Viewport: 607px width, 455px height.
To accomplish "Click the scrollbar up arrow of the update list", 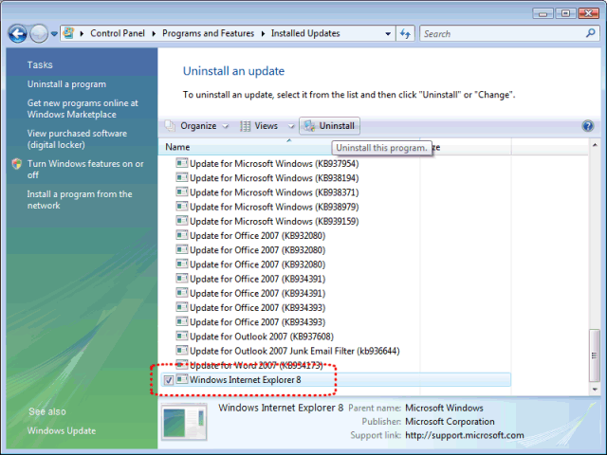I will coord(595,145).
